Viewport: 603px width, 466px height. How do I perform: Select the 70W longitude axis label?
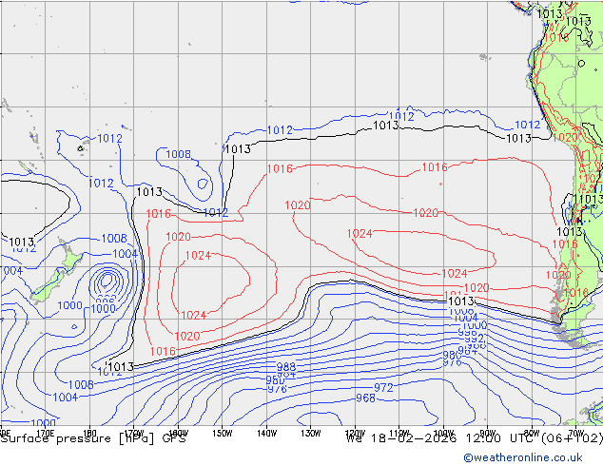tap(575, 434)
